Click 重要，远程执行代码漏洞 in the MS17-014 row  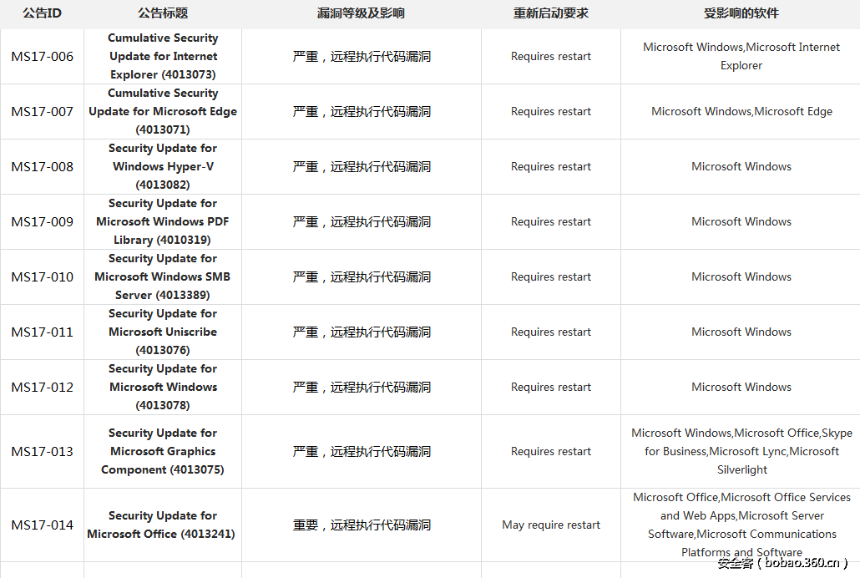362,525
